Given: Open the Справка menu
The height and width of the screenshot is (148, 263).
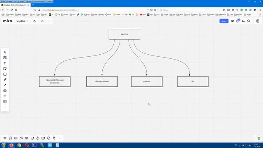Looking at the screenshot, I should click(49, 1).
